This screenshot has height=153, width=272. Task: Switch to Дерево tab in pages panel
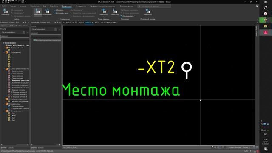point(3,148)
